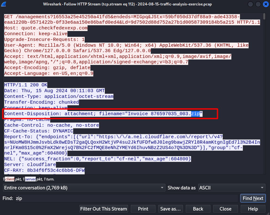
Task: Click the blue server label in summary
Action: click(30, 179)
